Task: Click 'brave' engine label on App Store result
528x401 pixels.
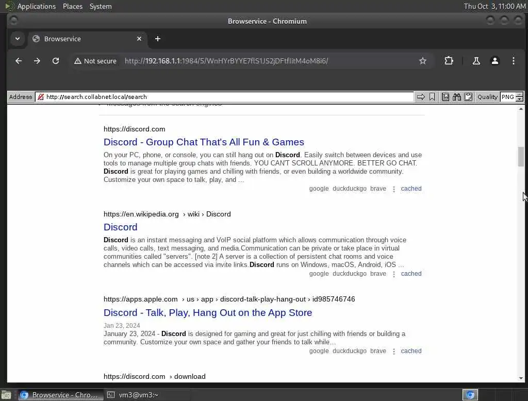Action: click(x=378, y=351)
